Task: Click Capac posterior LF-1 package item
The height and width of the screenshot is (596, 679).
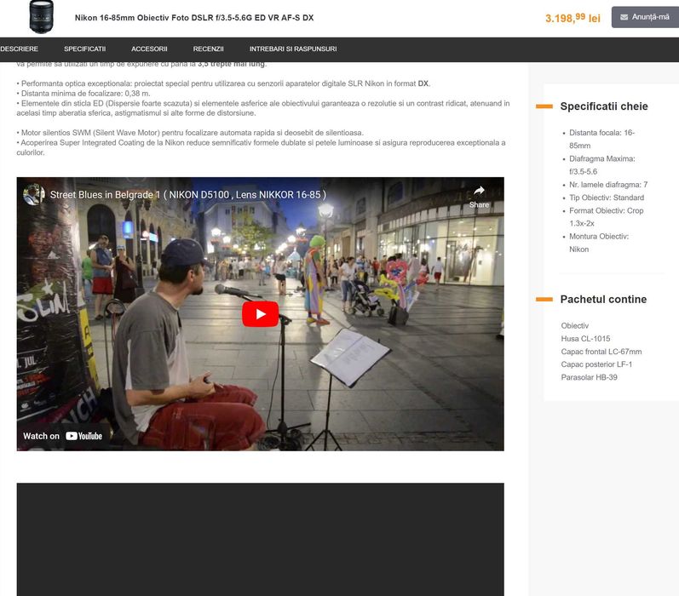Action: click(596, 364)
